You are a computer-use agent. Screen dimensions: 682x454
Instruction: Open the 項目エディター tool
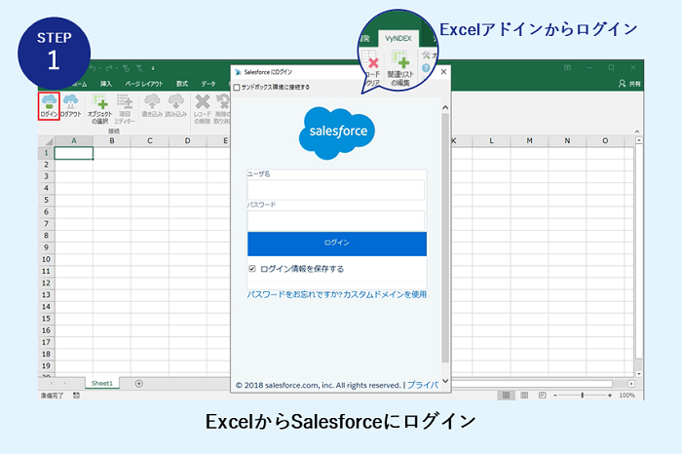coord(125,109)
